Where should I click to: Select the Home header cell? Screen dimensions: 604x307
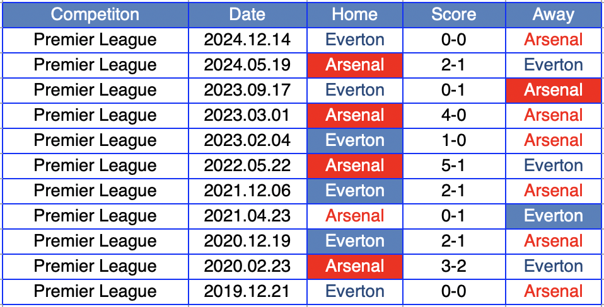point(354,14)
